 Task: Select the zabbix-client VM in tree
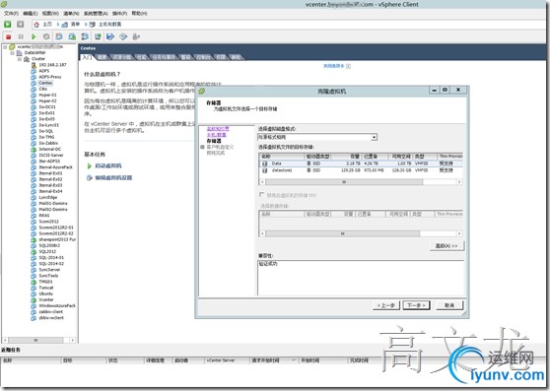[x=51, y=312]
